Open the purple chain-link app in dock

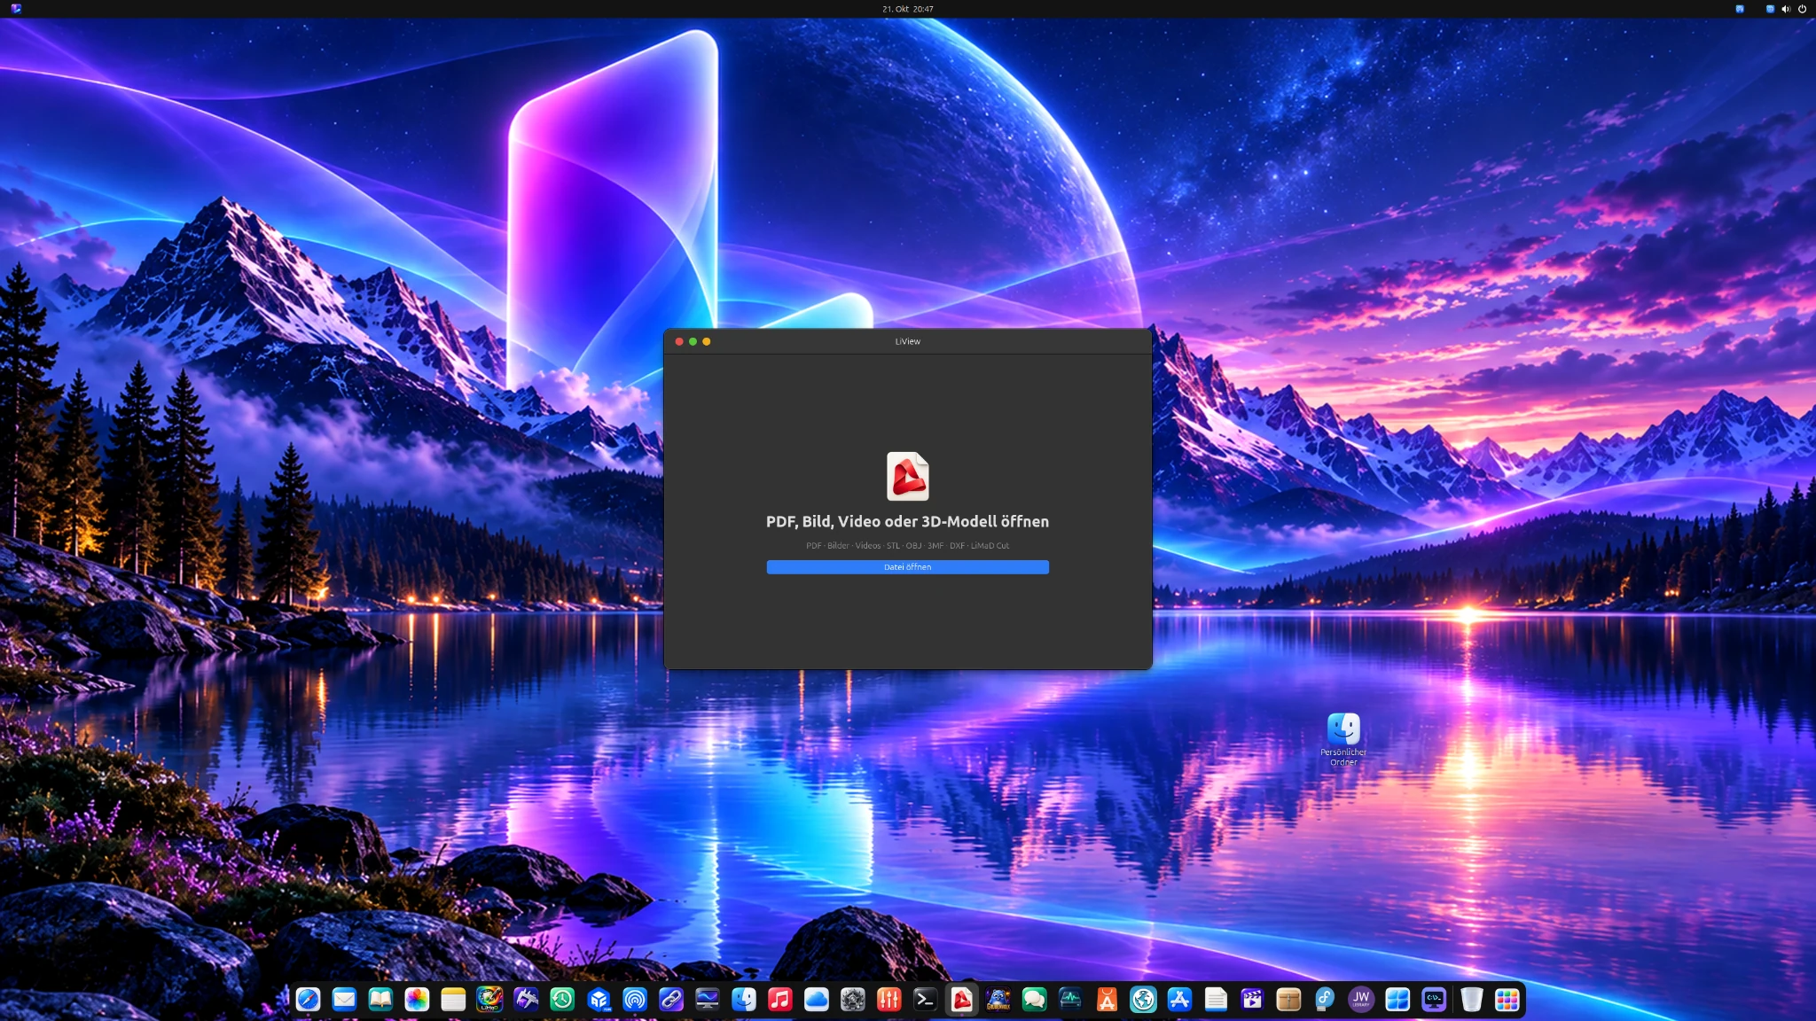tap(671, 1000)
